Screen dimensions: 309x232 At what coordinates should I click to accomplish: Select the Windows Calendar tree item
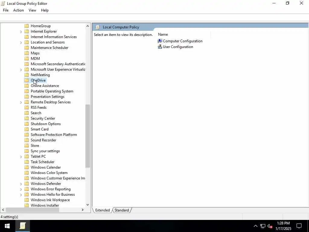[46, 167]
